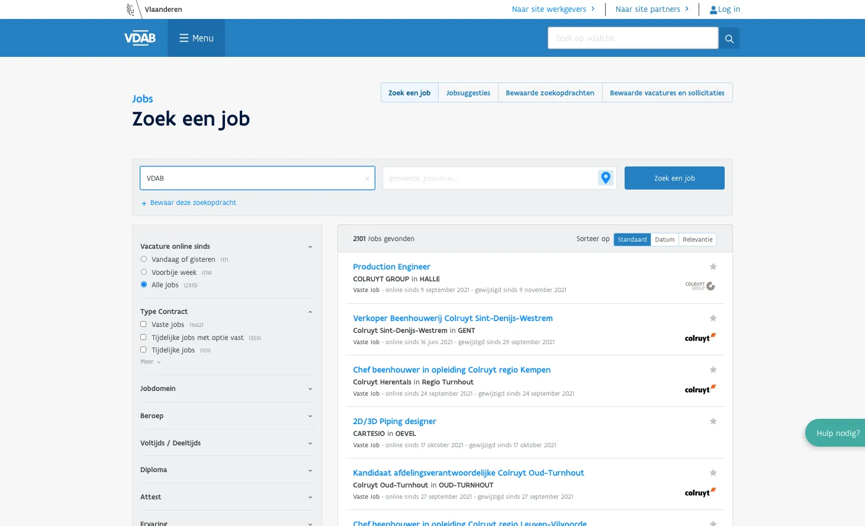Open Chef beenhouwer in opleiding regio Kempen
Image resolution: width=865 pixels, height=526 pixels.
click(452, 370)
